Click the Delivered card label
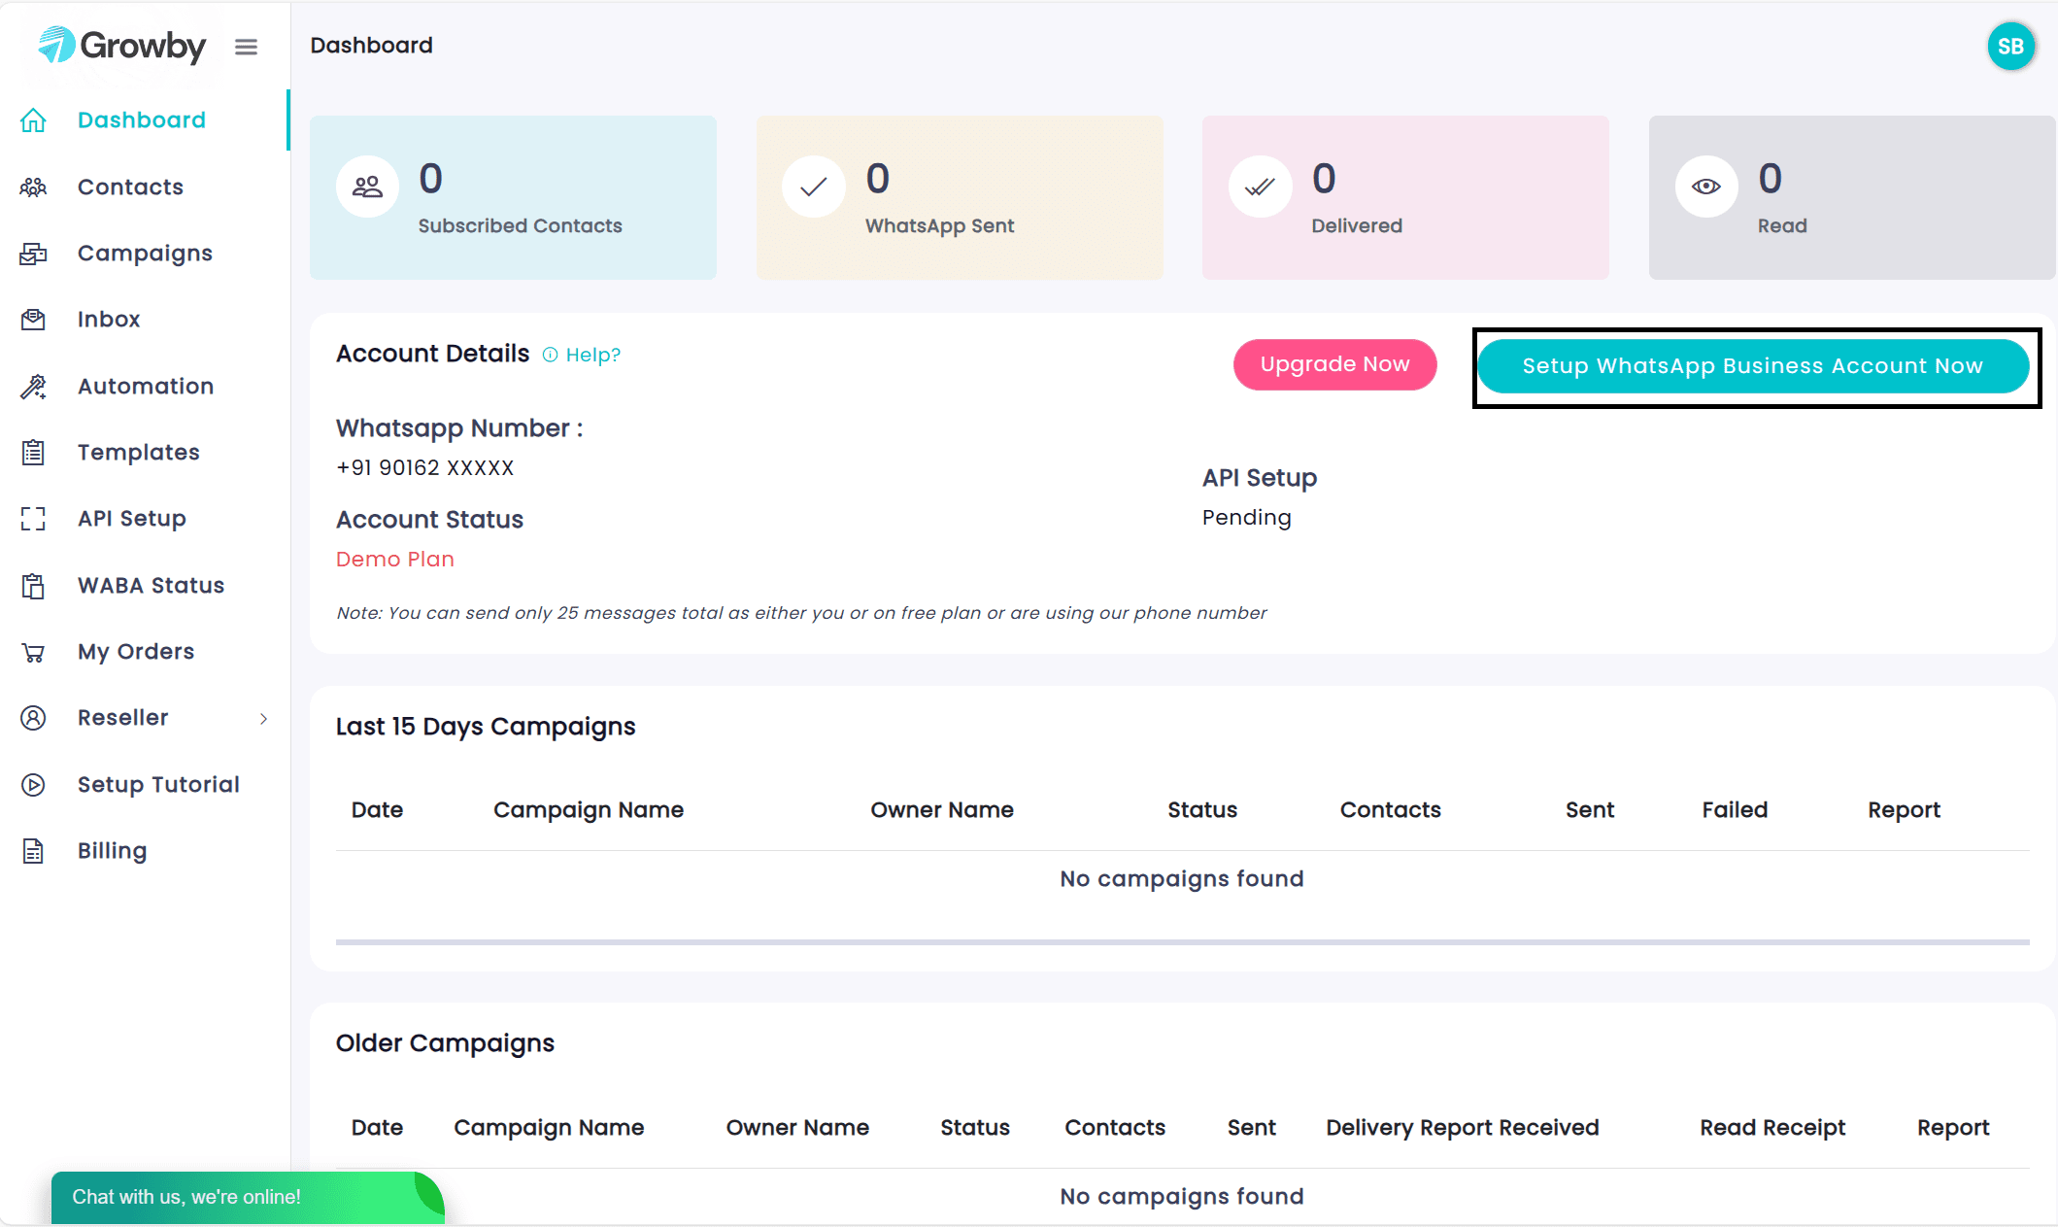The width and height of the screenshot is (2058, 1227). pyautogui.click(x=1357, y=226)
